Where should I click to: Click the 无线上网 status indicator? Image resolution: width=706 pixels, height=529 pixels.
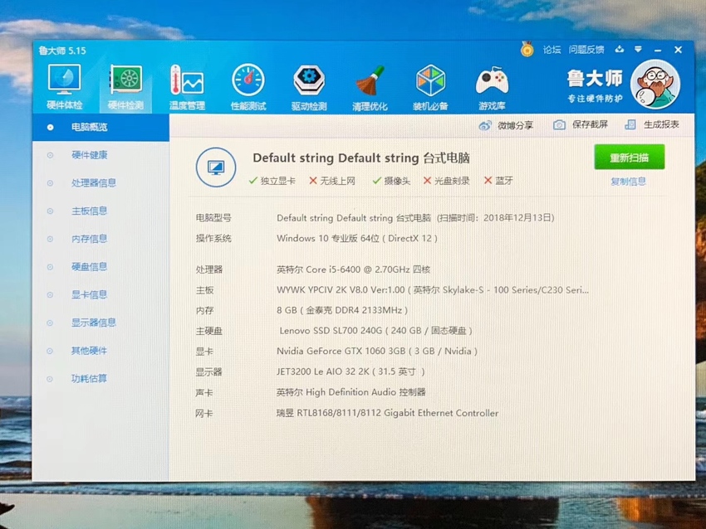point(332,181)
